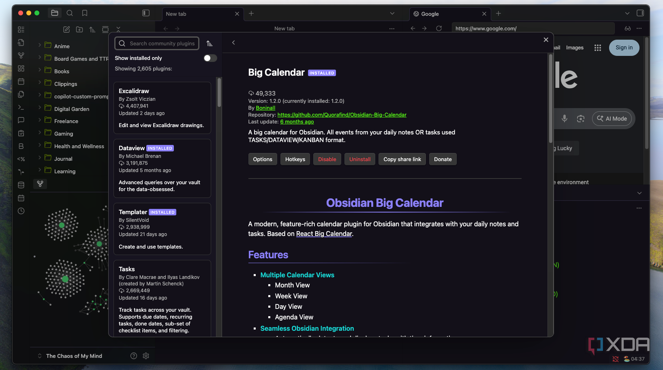Open the clock icon in the left ribbon

click(x=21, y=211)
